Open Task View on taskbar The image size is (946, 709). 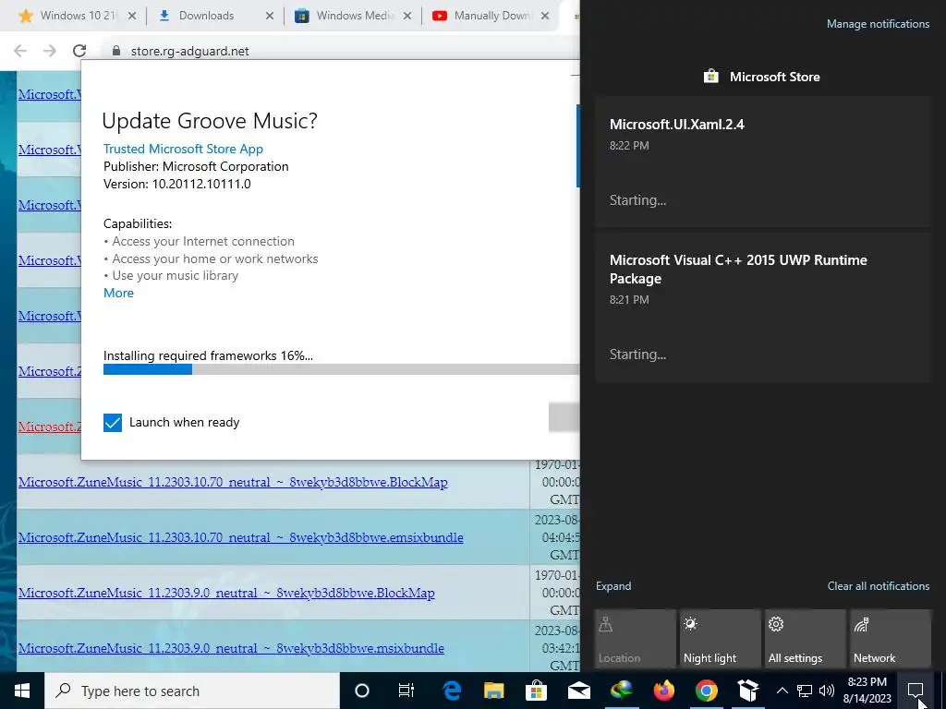click(406, 691)
